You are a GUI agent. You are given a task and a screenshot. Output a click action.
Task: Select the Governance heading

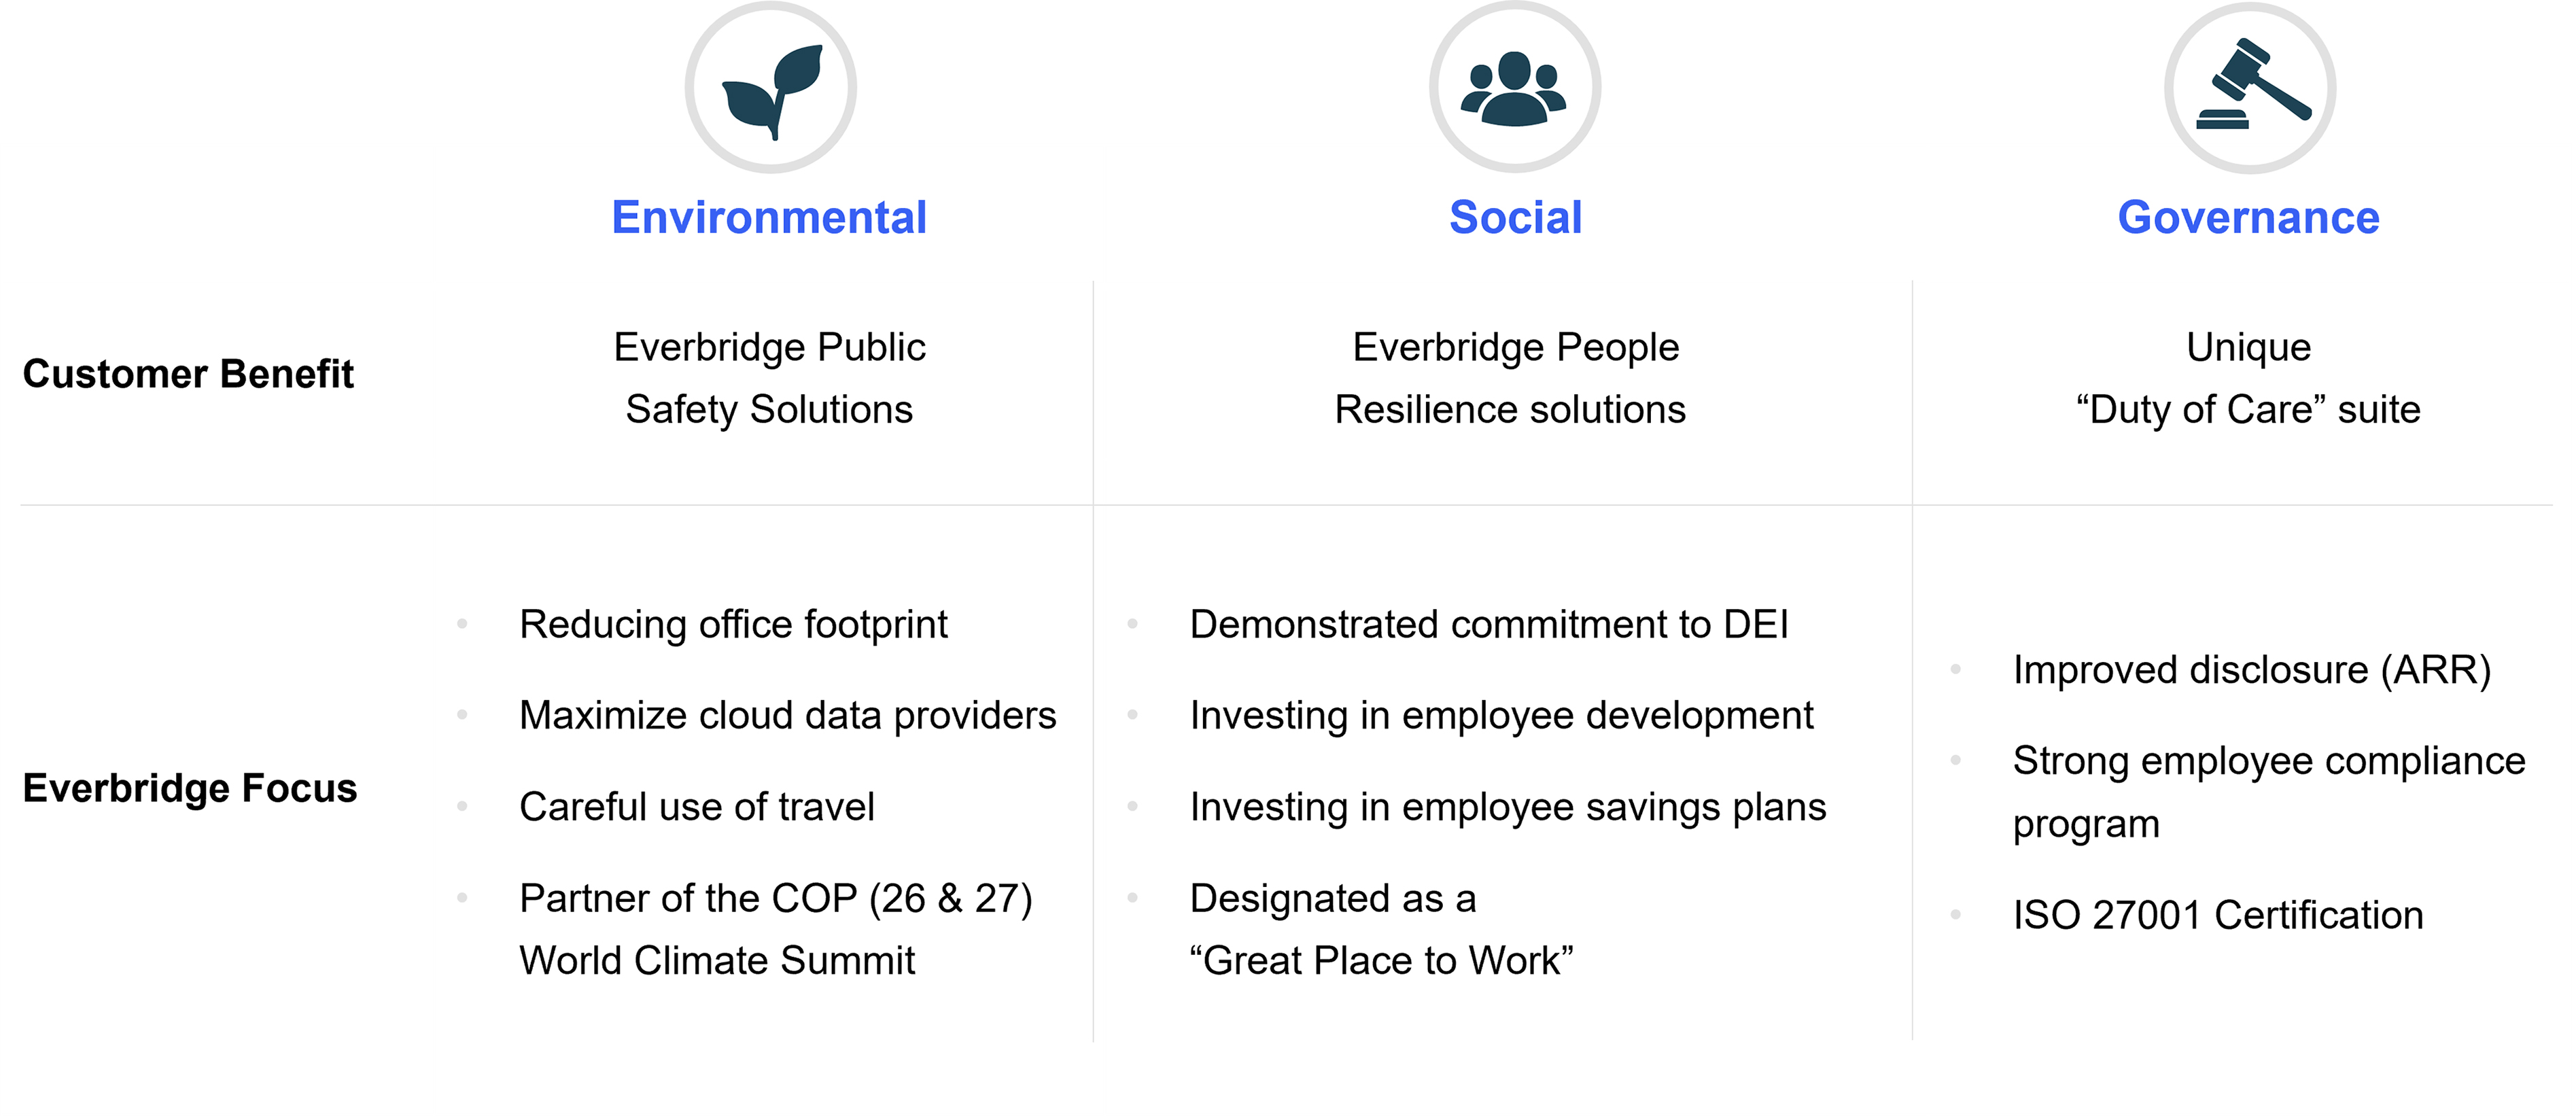click(x=2248, y=217)
